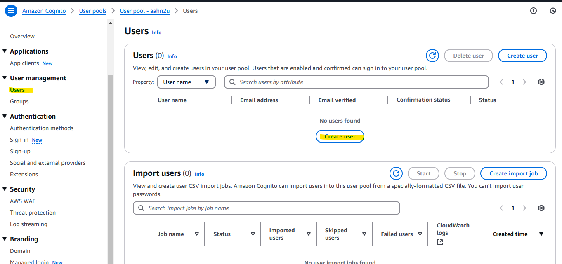This screenshot has height=264, width=562.
Task: Open Groups in the sidebar
Action: pyautogui.click(x=19, y=101)
